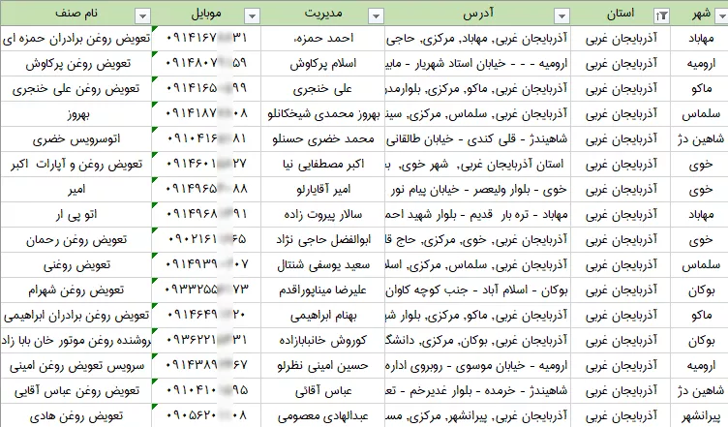Screen dimensions: 728x427
Task: Select address خوی - بلوار ولیعصر - خیابان پیام نور
Action: click(478, 189)
